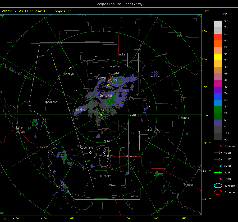Click the Composite_Reflectivity title text
This screenshot has height=222, width=238.
click(x=119, y=4)
